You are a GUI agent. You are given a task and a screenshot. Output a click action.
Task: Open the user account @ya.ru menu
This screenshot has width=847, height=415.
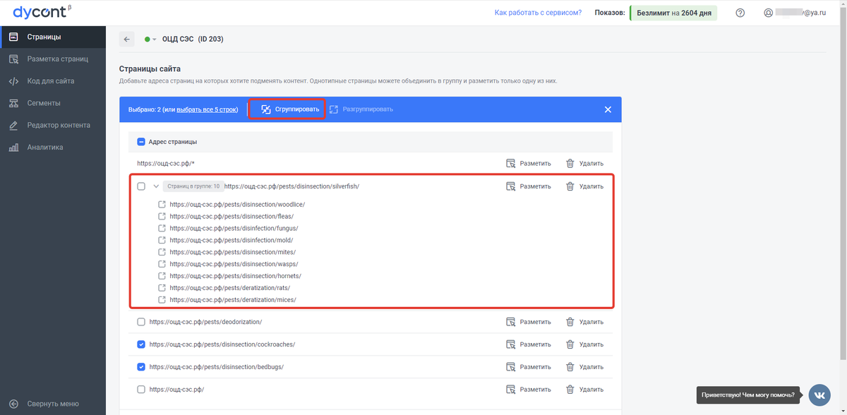click(795, 13)
